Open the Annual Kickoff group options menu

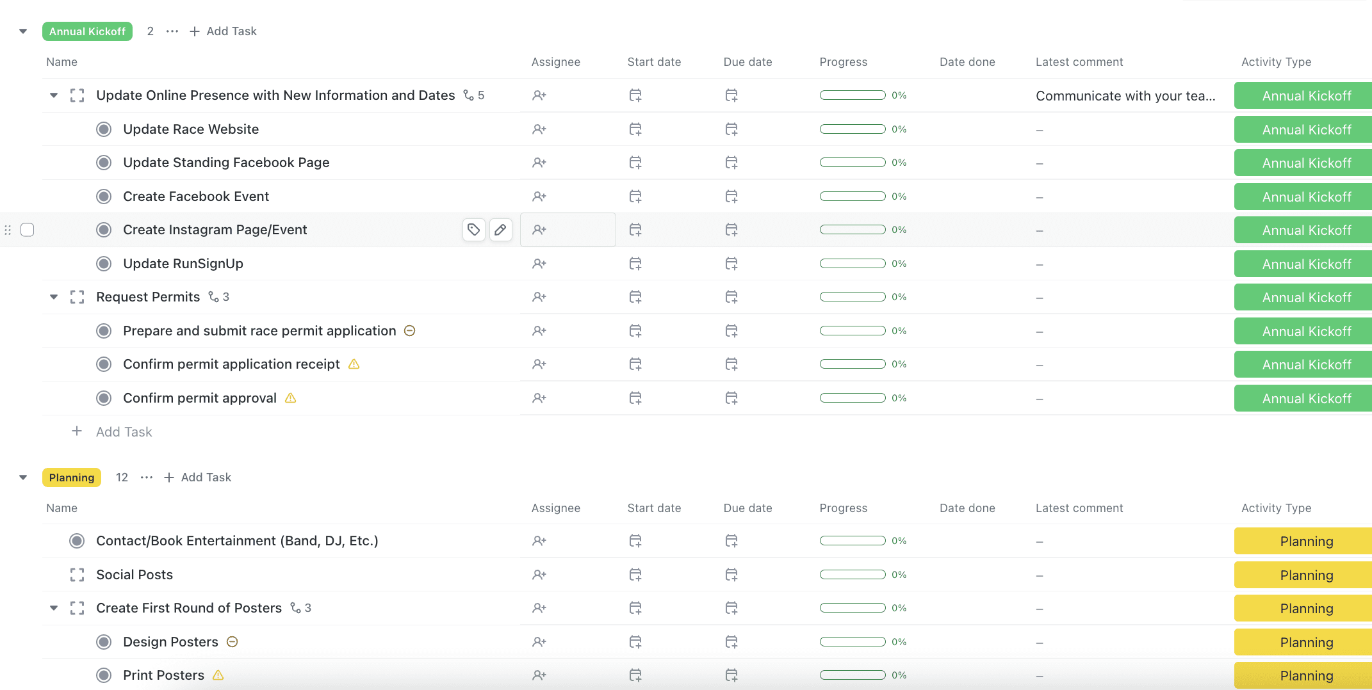click(x=171, y=31)
